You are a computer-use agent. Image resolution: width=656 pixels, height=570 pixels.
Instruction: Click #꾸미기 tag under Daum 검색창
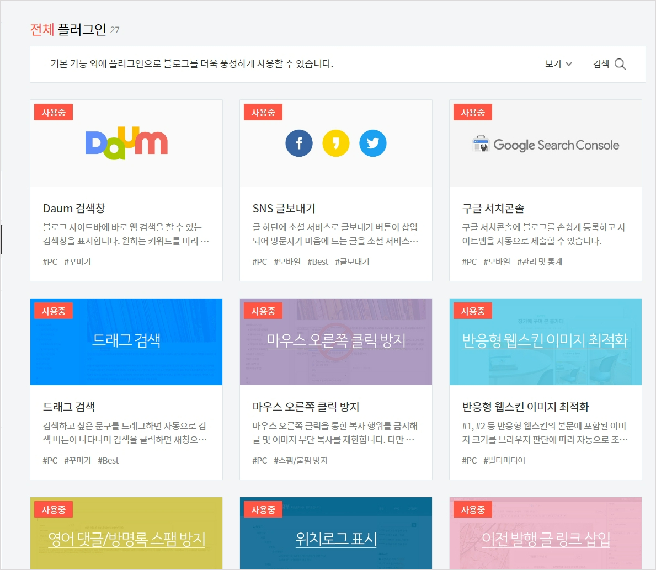[77, 262]
